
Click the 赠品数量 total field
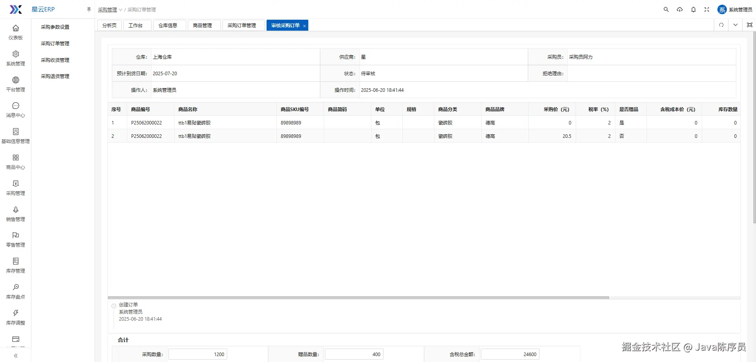(354, 354)
